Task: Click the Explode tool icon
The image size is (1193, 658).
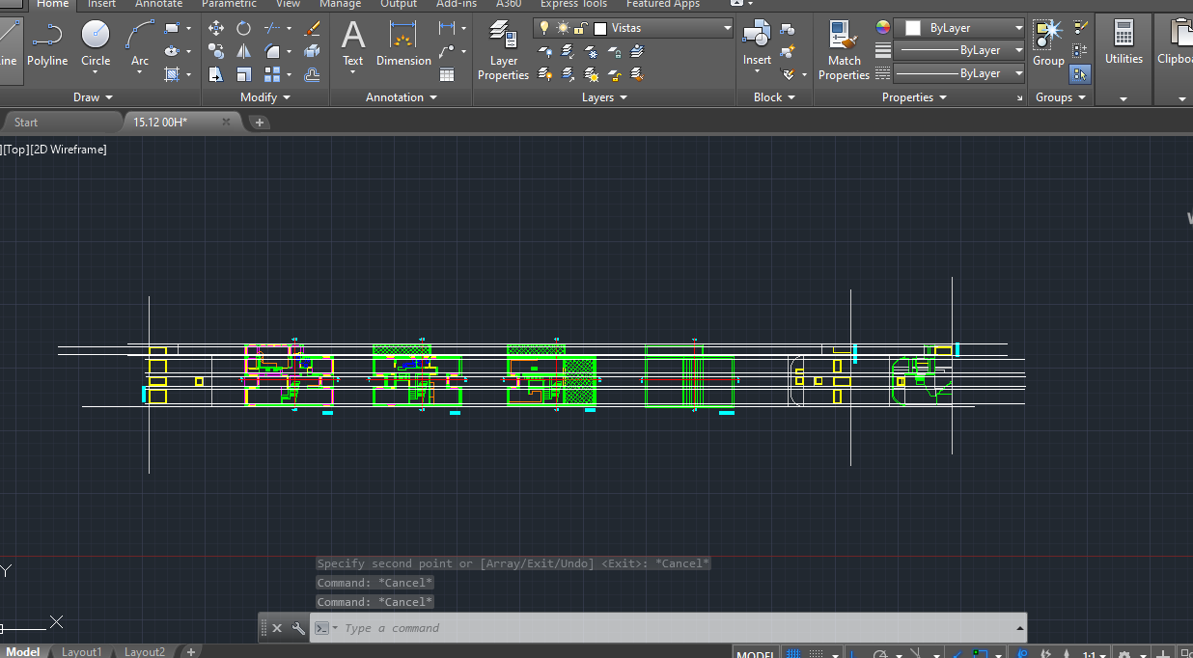Action: 313,51
